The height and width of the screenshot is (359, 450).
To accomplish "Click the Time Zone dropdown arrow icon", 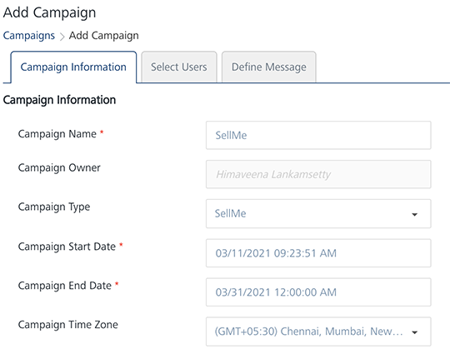I will tap(414, 332).
